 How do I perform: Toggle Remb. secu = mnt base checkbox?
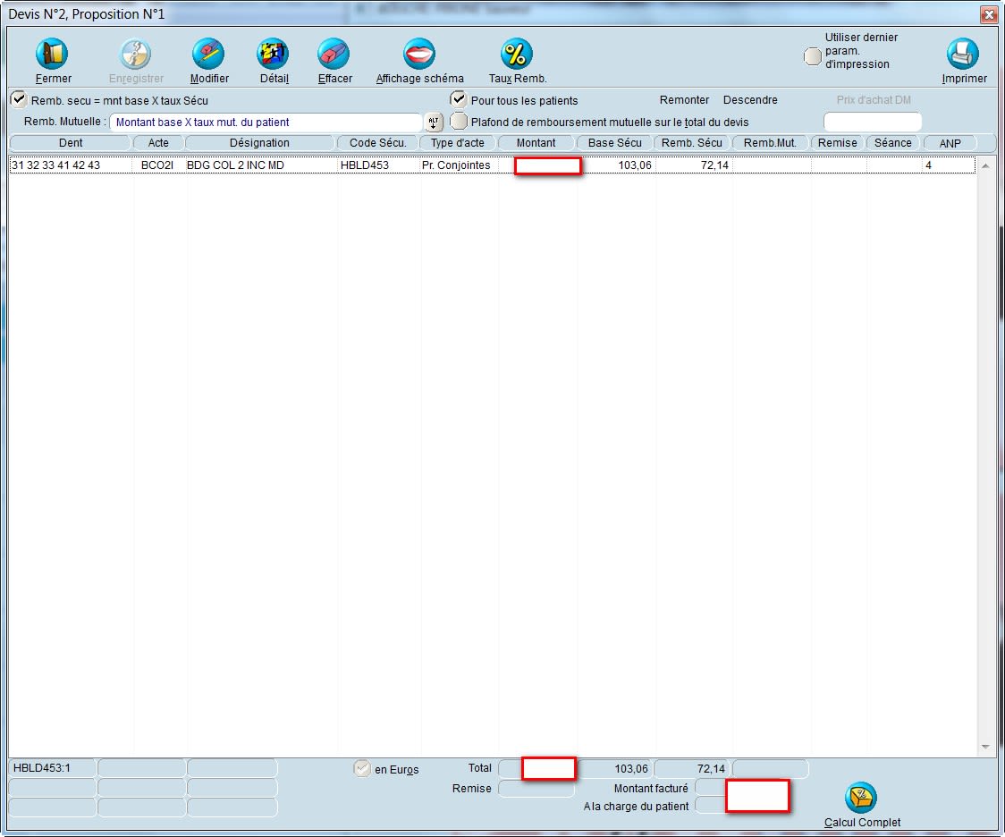click(x=18, y=99)
